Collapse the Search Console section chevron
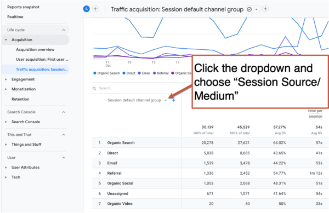329x213 pixels. (64, 112)
